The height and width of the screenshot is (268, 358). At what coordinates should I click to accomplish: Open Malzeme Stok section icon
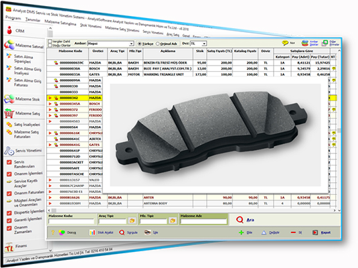pyautogui.click(x=9, y=98)
